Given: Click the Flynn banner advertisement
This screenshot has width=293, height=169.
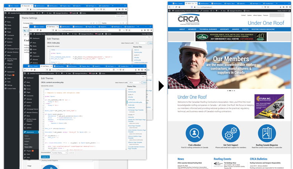Looking at the screenshot, I should pos(231,37).
